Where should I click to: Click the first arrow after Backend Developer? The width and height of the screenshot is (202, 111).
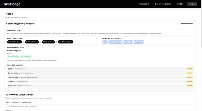(24, 42)
